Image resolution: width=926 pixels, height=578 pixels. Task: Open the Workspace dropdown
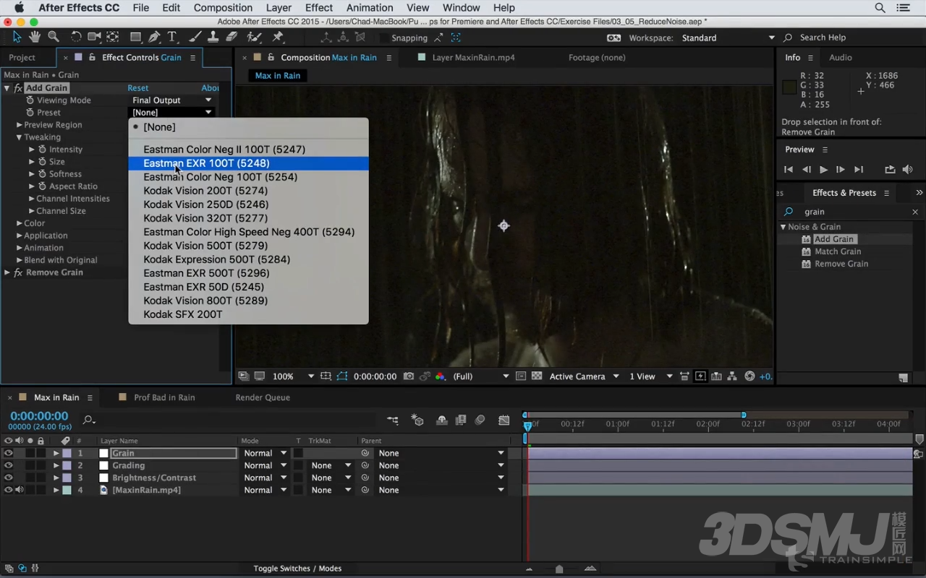[x=727, y=38]
